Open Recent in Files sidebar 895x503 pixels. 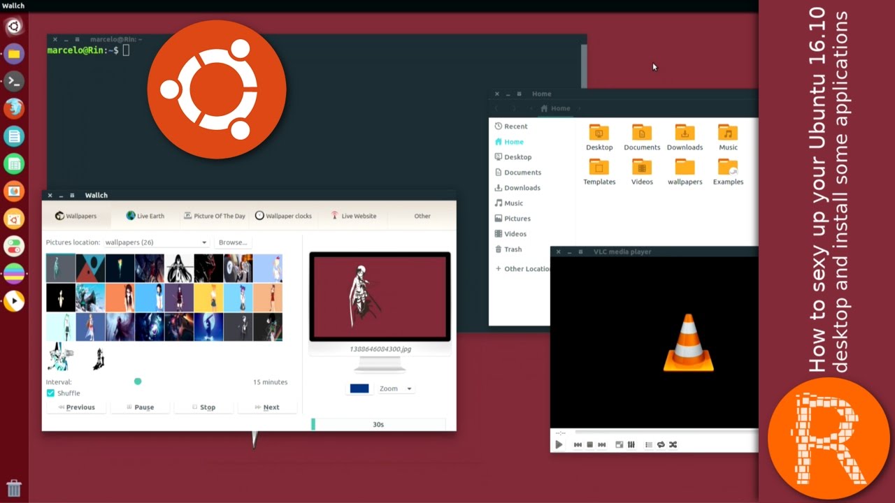tap(510, 126)
